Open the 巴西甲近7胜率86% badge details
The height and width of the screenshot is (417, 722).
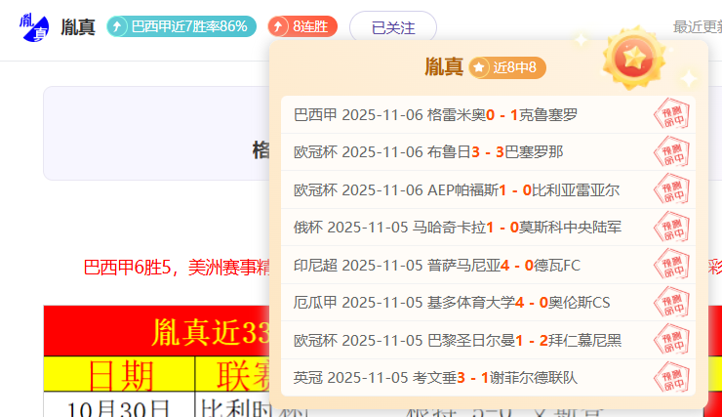click(x=181, y=27)
